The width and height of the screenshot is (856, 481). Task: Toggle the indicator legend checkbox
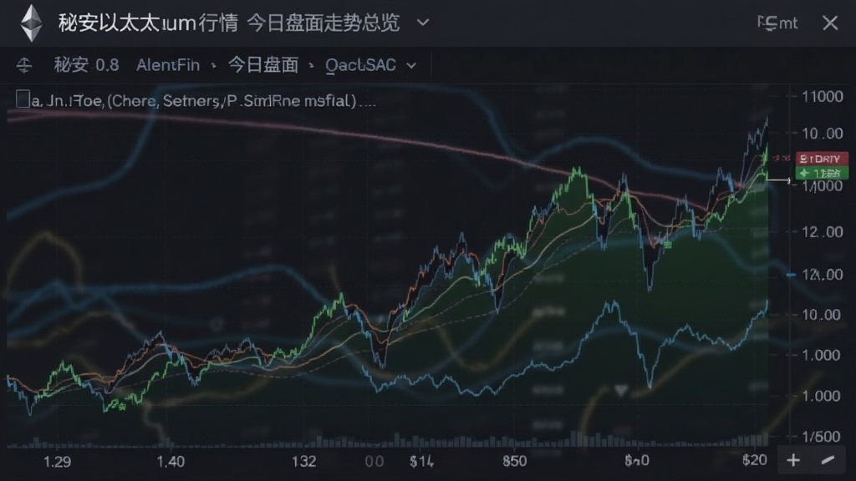click(23, 99)
